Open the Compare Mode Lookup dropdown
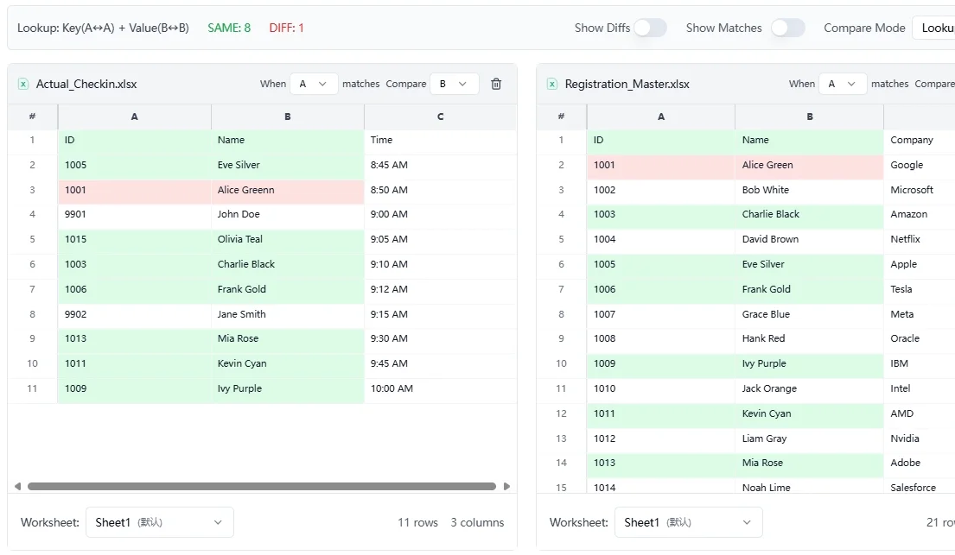Viewport: 955px width, 555px height. point(938,28)
